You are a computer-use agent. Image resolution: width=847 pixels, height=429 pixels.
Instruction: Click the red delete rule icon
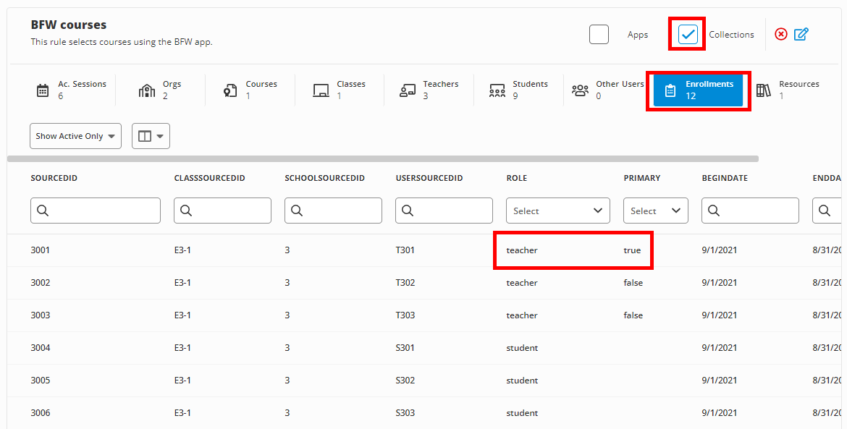point(780,33)
